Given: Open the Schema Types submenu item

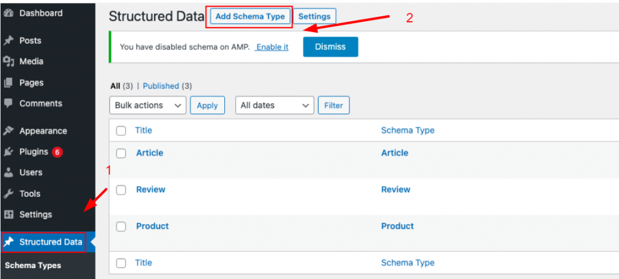Looking at the screenshot, I should (33, 266).
